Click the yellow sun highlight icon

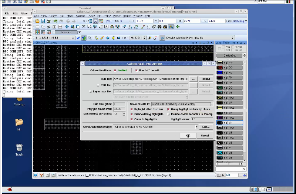point(113,38)
